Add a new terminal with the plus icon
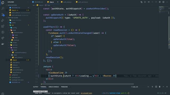Image resolution: width=170 pixels, height=95 pixels. (x=152, y=87)
